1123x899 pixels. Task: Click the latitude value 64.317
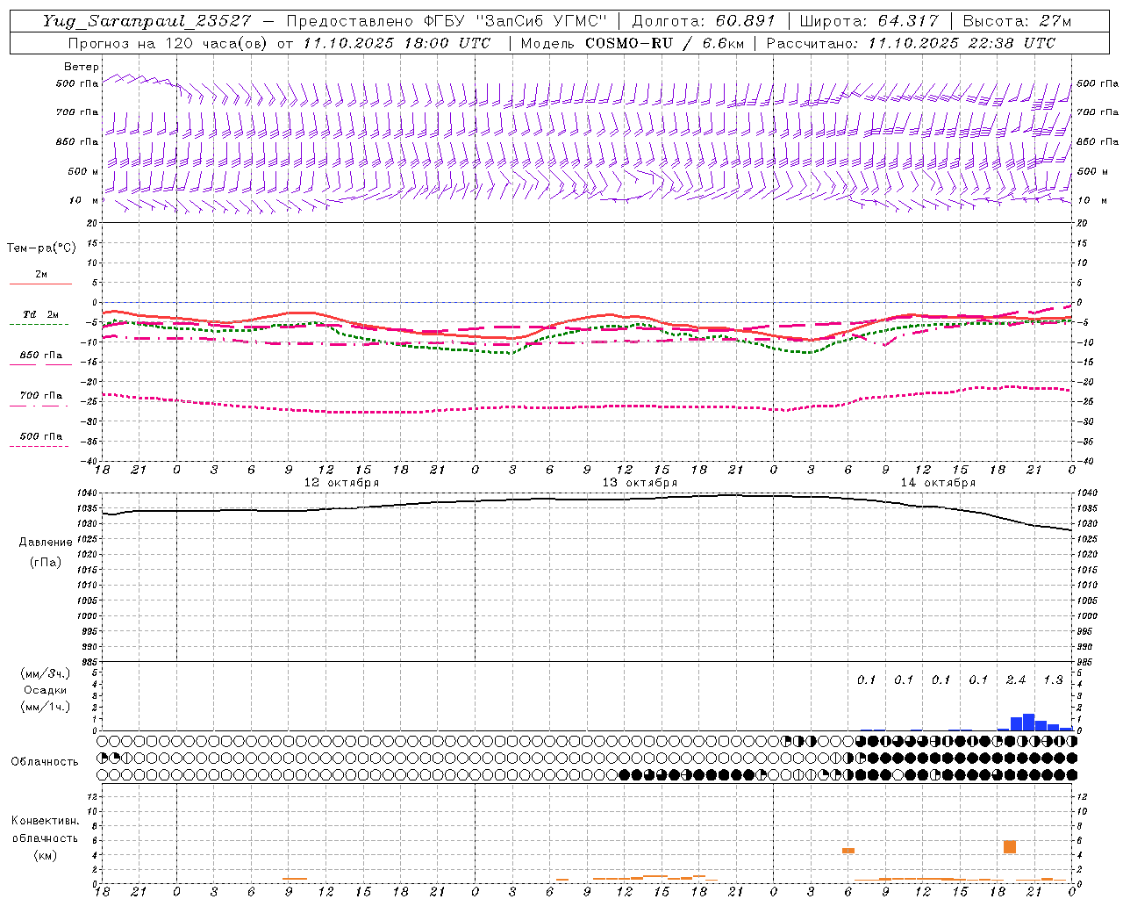tap(908, 21)
